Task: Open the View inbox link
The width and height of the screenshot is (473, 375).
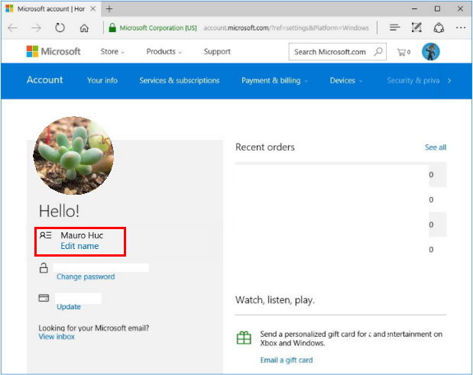Action: [x=57, y=337]
